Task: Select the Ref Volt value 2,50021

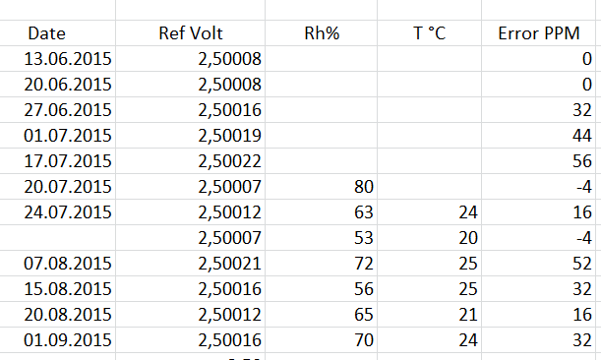Action: (x=191, y=264)
